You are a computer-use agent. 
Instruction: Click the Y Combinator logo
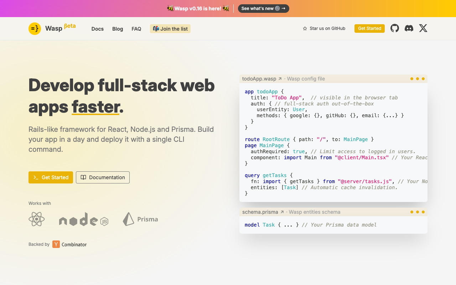coord(69,244)
